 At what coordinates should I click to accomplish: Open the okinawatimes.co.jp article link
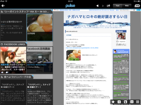click(82, 48)
